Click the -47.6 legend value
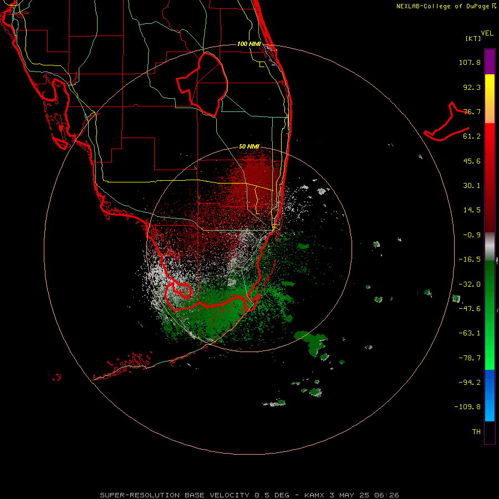Image resolution: width=499 pixels, height=499 pixels. pyautogui.click(x=470, y=309)
